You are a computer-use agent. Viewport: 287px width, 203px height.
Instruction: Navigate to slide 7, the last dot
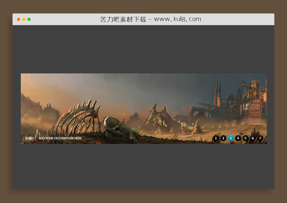point(260,138)
